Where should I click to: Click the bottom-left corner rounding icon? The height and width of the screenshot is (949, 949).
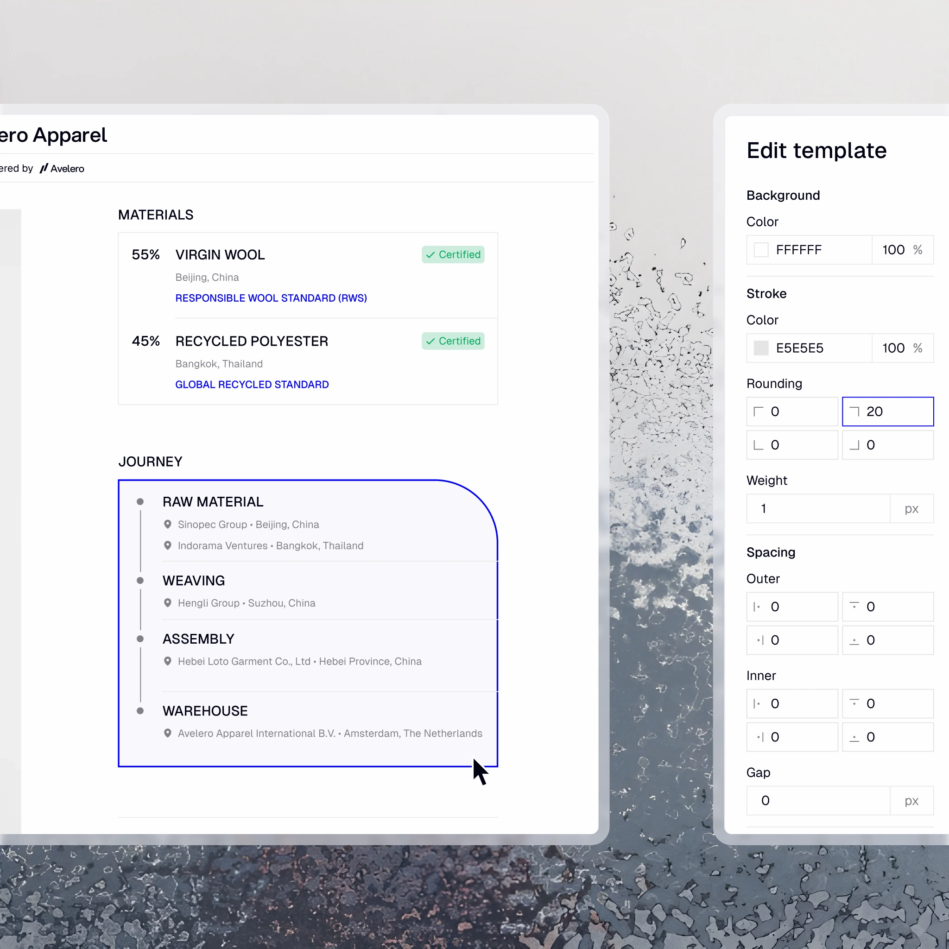759,445
